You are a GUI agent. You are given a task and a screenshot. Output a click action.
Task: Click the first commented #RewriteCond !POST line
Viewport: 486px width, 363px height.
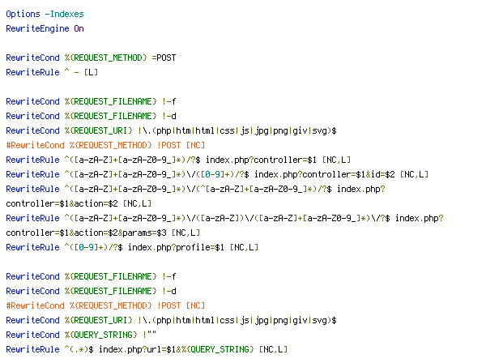tap(105, 145)
